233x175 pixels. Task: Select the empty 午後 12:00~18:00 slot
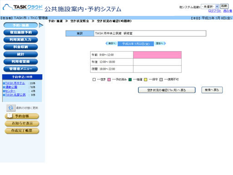[157, 62]
